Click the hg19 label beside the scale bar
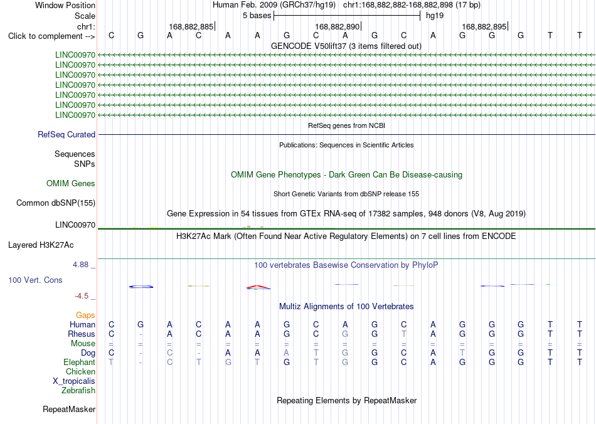 [x=435, y=16]
